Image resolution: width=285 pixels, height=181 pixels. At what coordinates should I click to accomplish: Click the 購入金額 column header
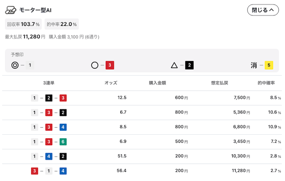click(157, 83)
